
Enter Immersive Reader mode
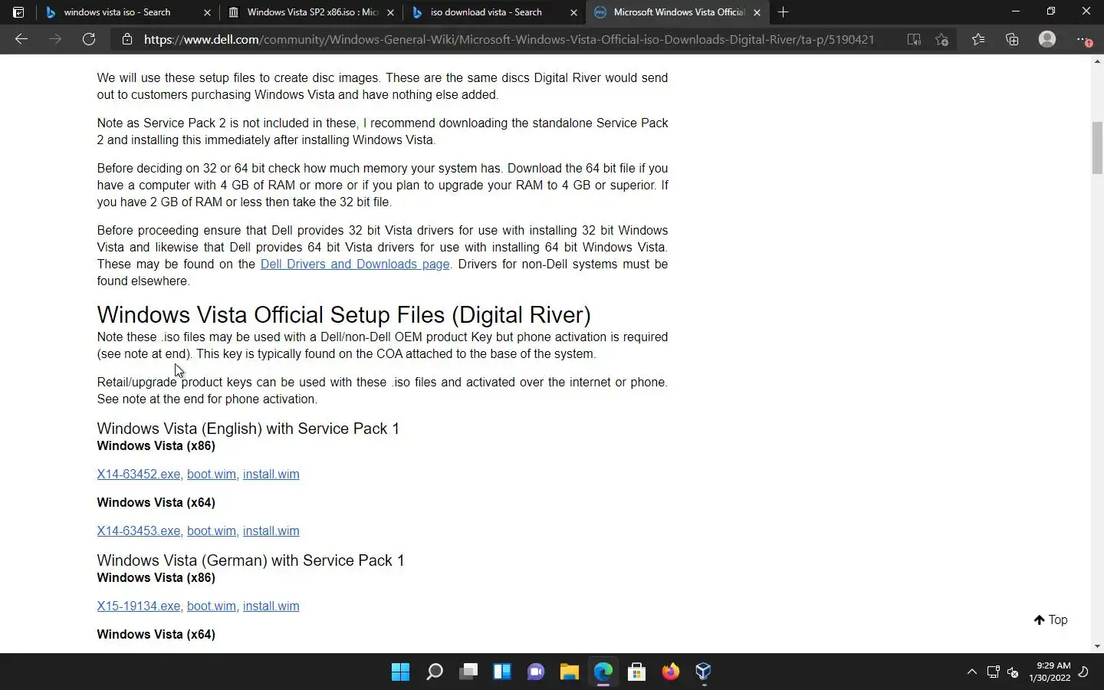[914, 39]
